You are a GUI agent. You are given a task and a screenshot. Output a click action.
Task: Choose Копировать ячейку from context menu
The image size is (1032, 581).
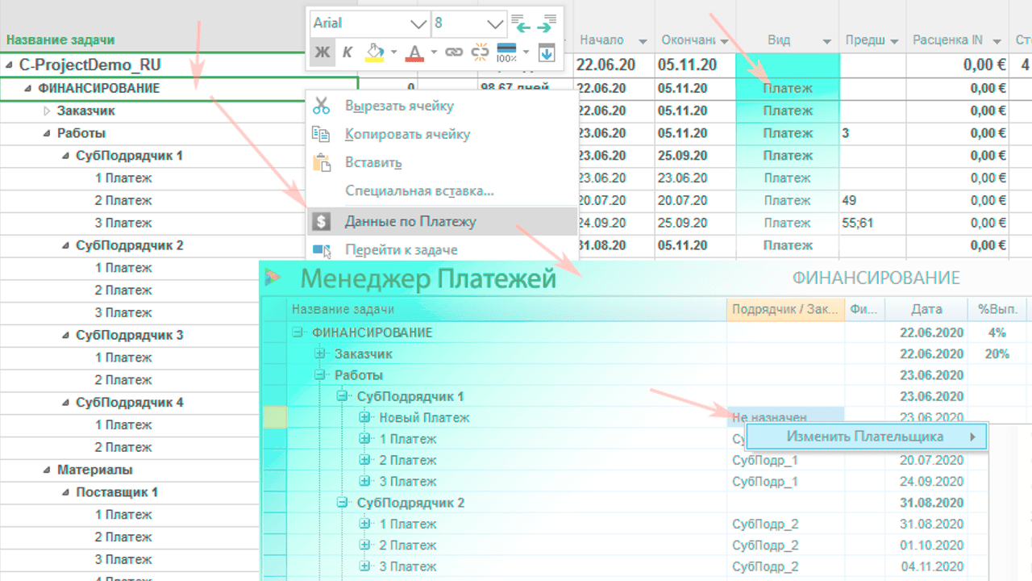click(x=407, y=135)
